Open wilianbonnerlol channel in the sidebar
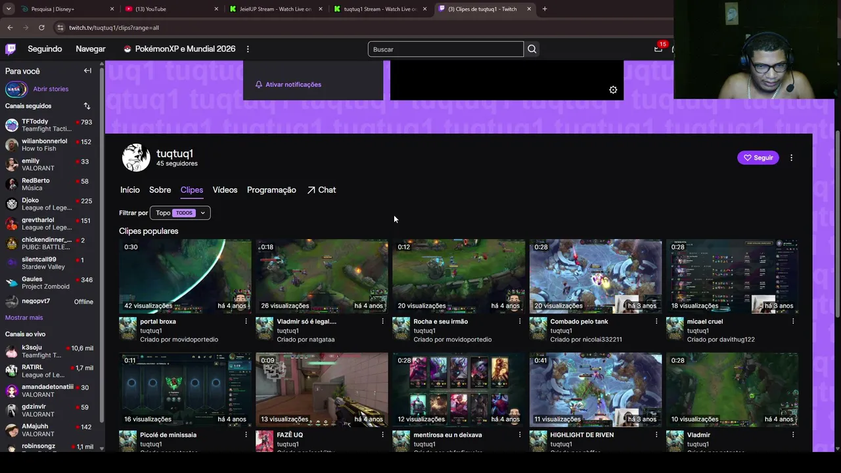This screenshot has width=841, height=473. tap(49, 145)
